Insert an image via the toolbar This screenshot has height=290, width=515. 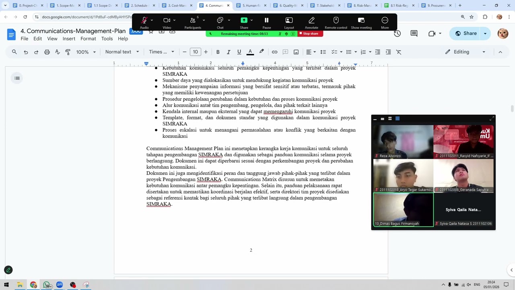click(x=296, y=52)
